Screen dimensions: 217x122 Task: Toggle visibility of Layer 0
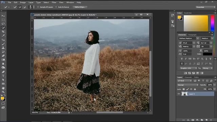pyautogui.click(x=179, y=94)
